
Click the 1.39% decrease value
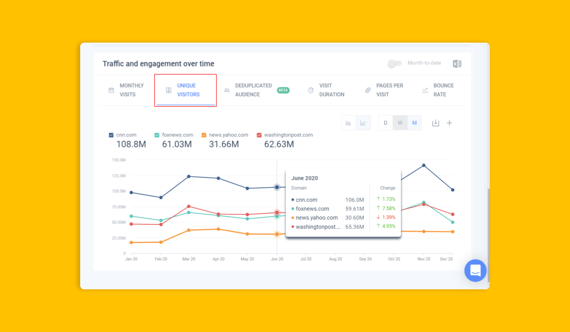389,217
